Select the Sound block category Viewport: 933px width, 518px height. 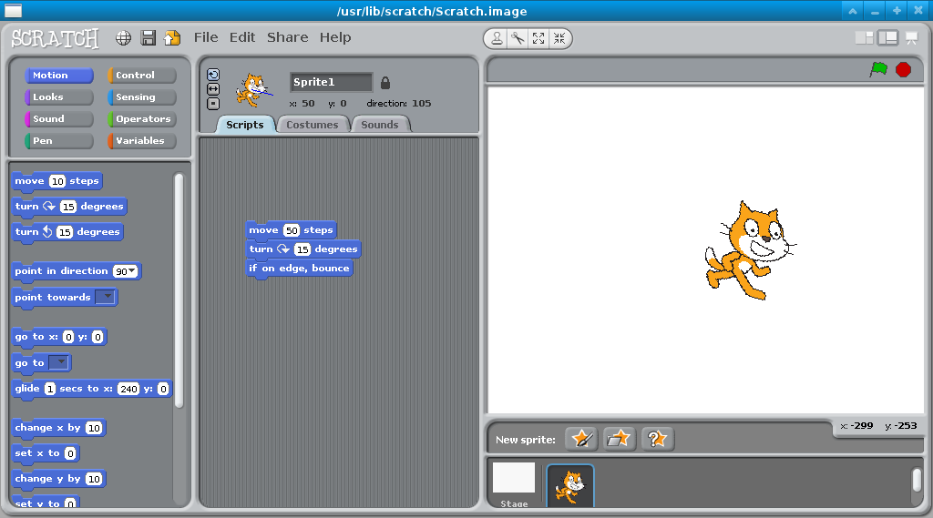(x=59, y=119)
